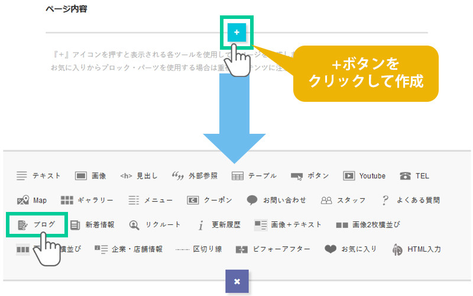Add a 見出し heading block
The width and height of the screenshot is (473, 296).
click(139, 176)
